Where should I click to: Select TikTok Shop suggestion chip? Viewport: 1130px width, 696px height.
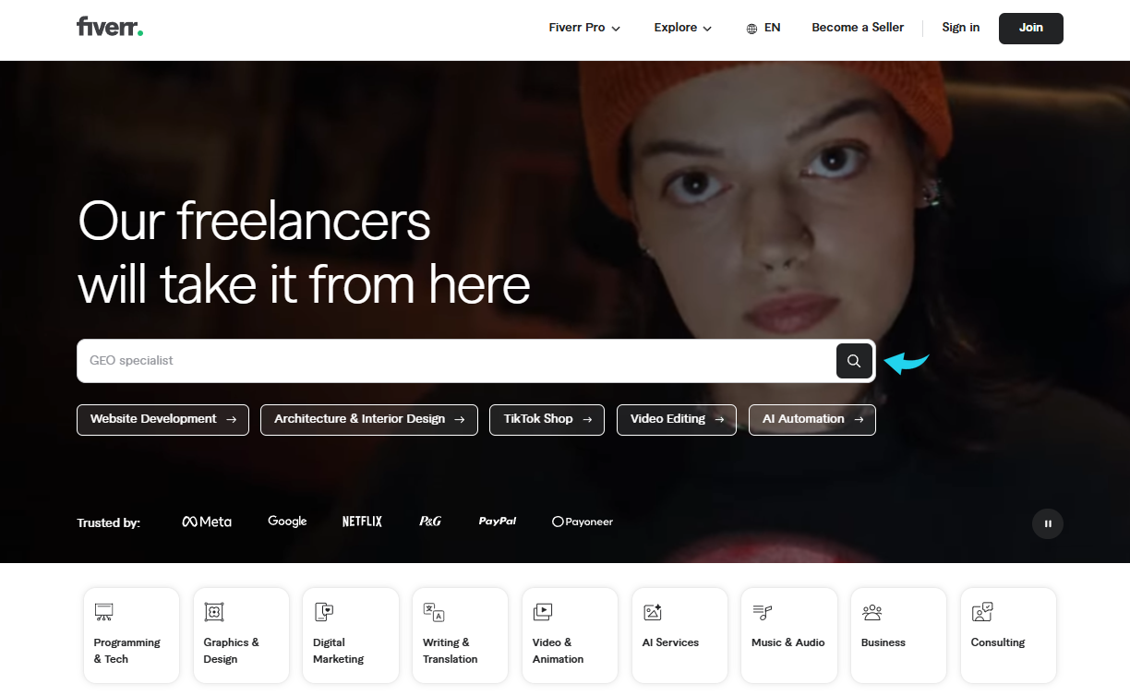547,419
